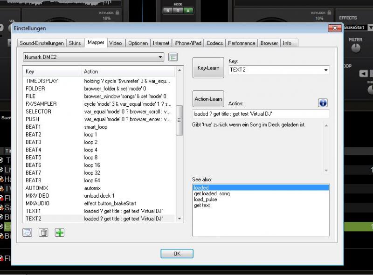Click the key list scroll up arrow
373x275 pixels.
pyautogui.click(x=180, y=70)
